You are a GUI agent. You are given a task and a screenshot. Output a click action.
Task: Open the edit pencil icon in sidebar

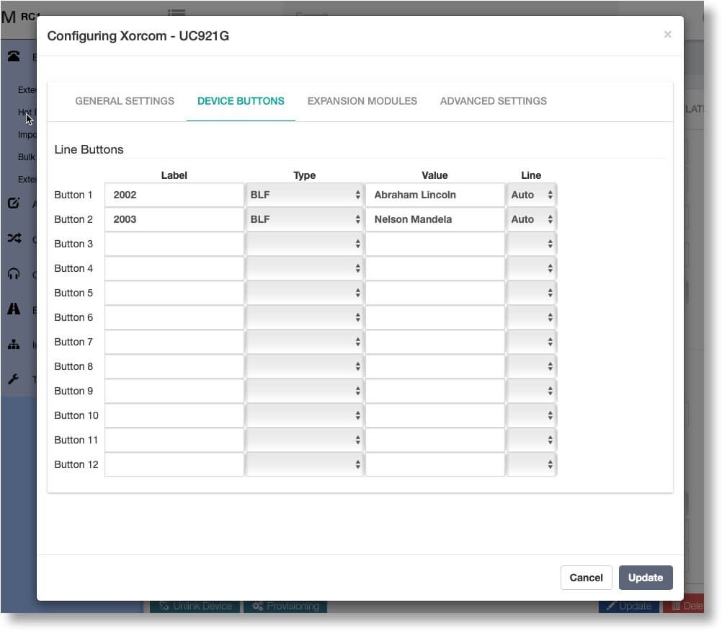(x=14, y=203)
